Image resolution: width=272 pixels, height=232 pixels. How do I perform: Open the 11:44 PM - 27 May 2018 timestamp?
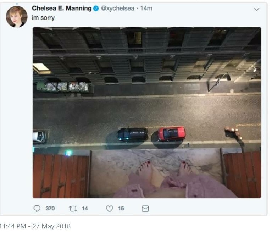pos(35,226)
